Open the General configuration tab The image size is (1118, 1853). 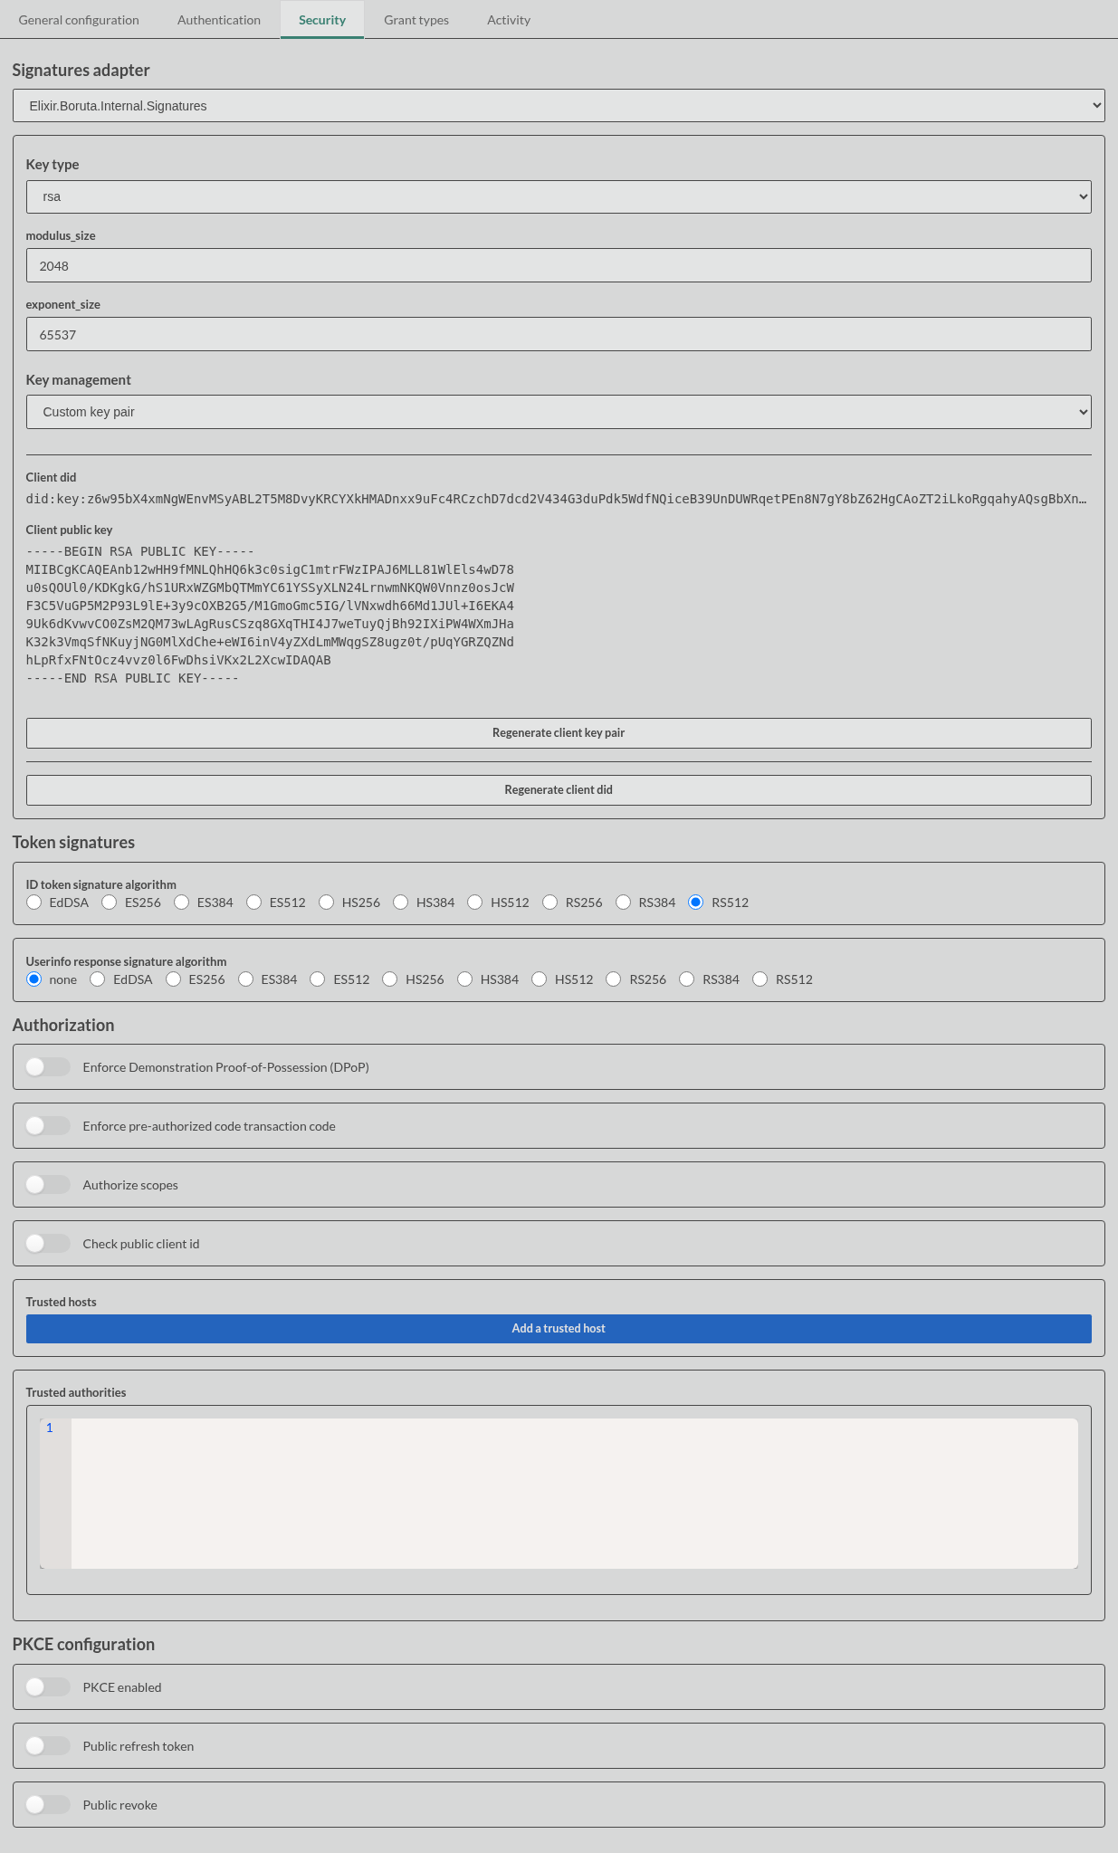click(x=79, y=20)
